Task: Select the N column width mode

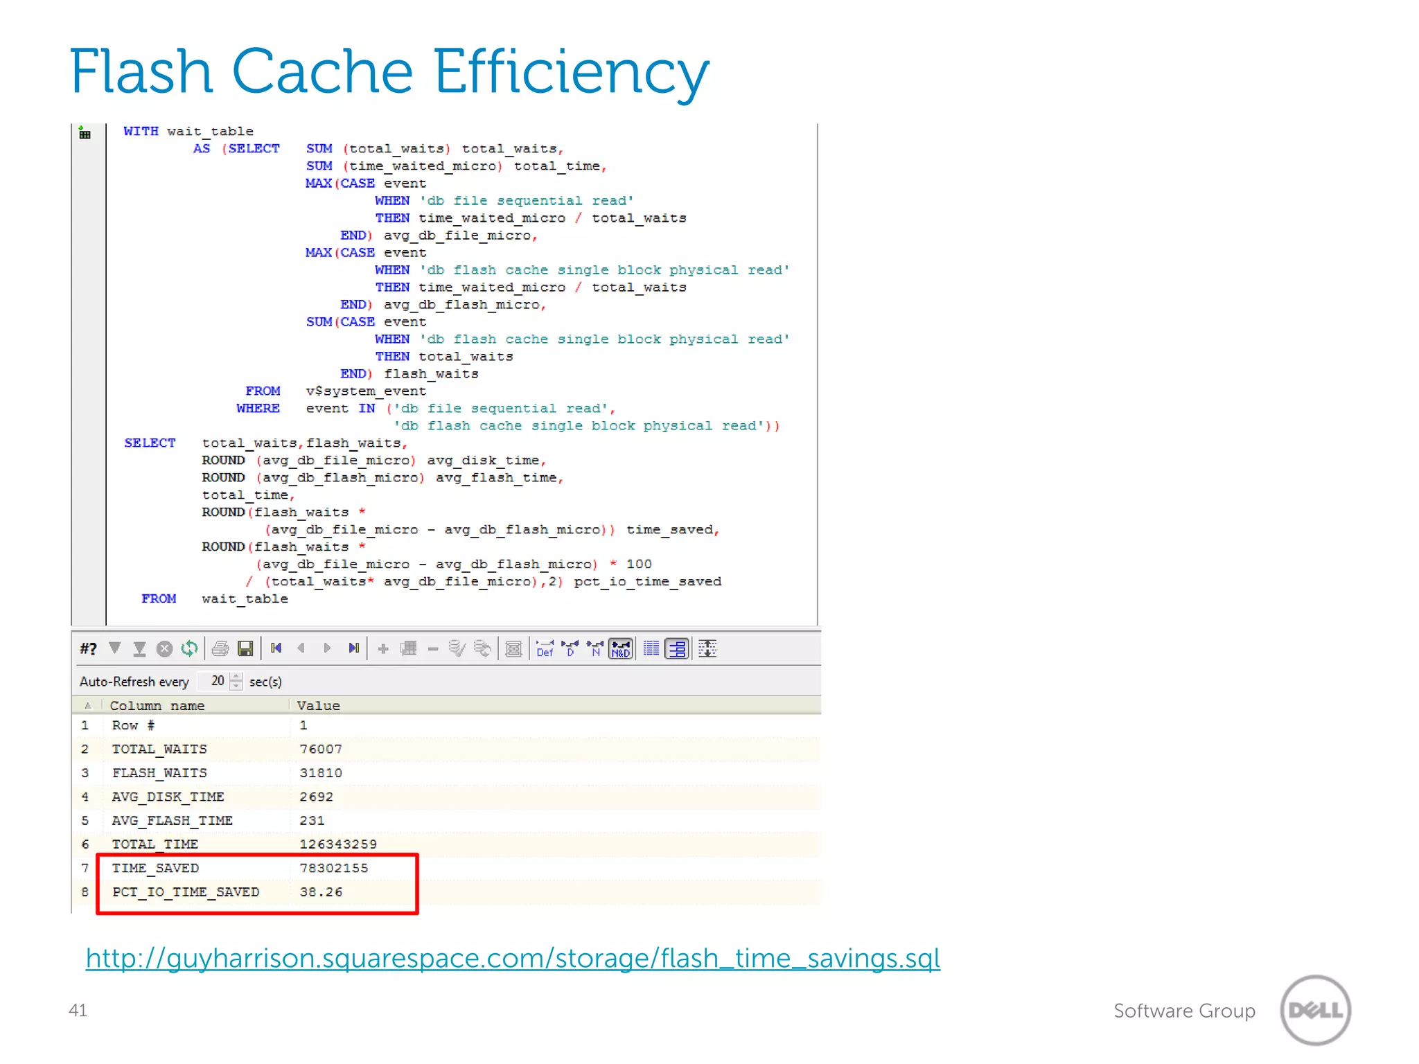Action: [x=595, y=649]
